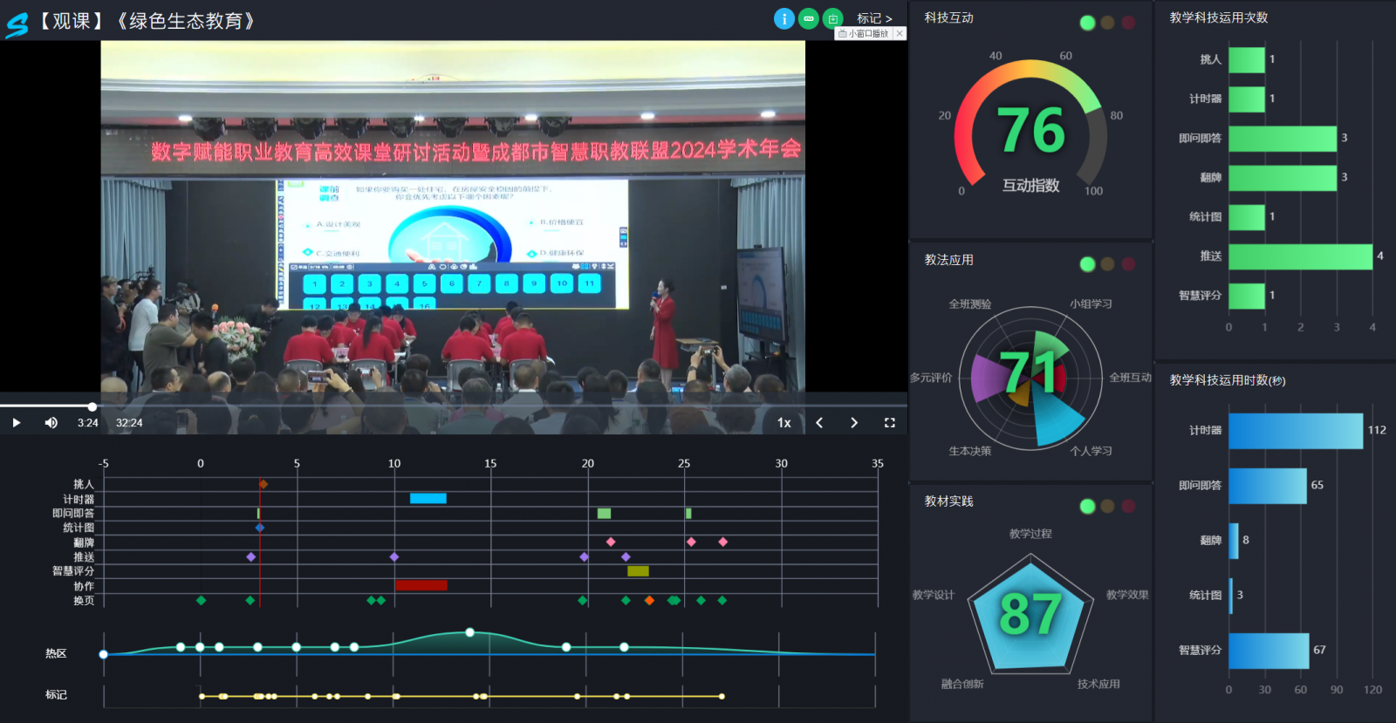The image size is (1396, 723).
Task: Click the 小窗口播放 button
Action: [x=864, y=34]
